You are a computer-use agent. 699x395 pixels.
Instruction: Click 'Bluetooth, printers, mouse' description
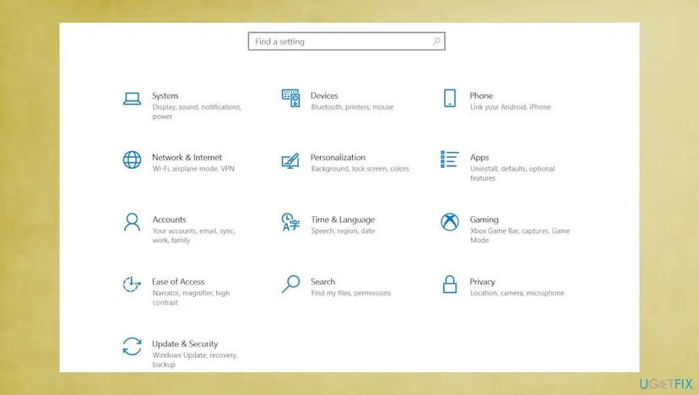click(352, 107)
